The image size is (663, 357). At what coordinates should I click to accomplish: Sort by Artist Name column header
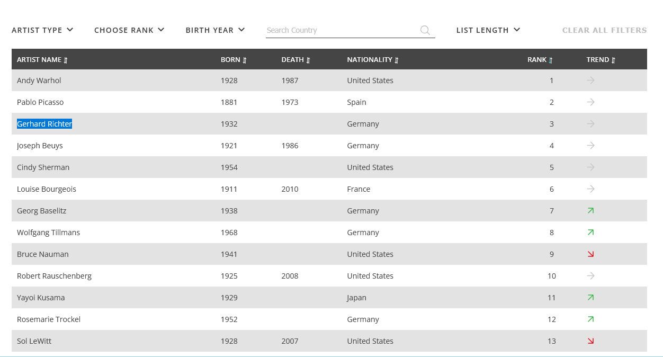42,60
